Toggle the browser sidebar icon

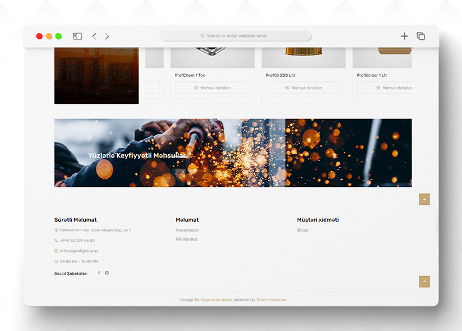pyautogui.click(x=77, y=36)
